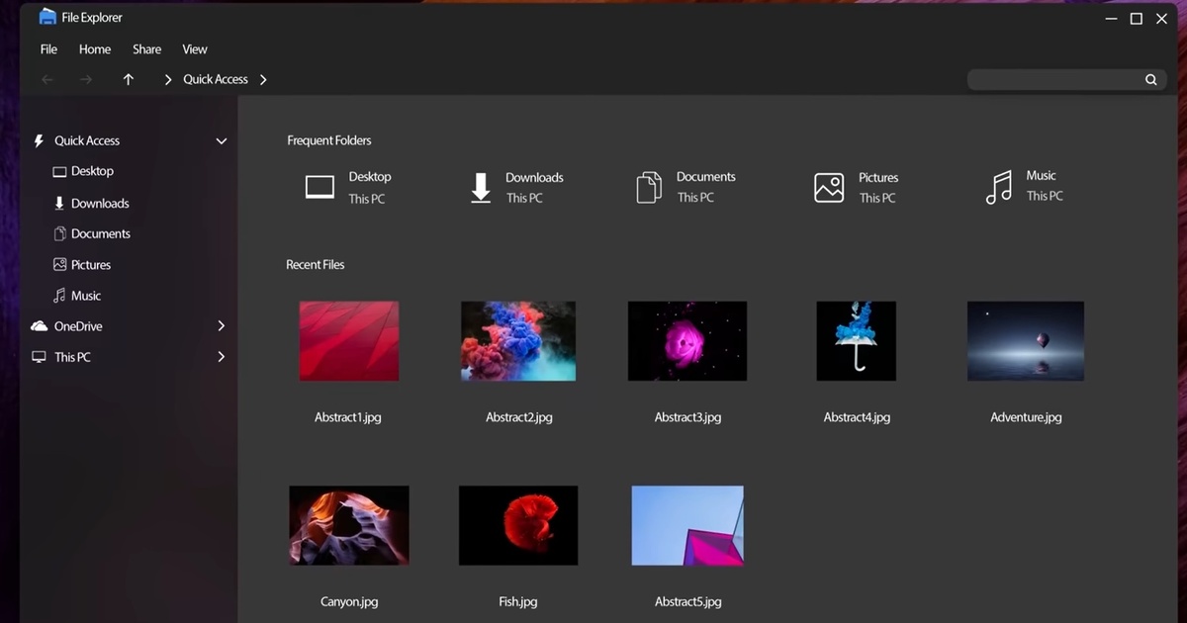The width and height of the screenshot is (1187, 623).
Task: Click the search magnifier icon
Action: tap(1150, 80)
